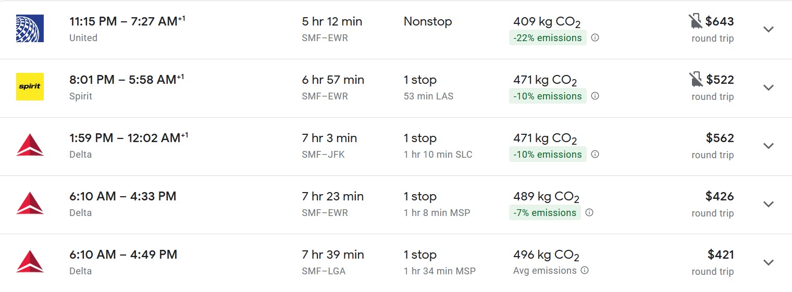
Task: Expand the United nonstop flight details
Action: pos(768,29)
